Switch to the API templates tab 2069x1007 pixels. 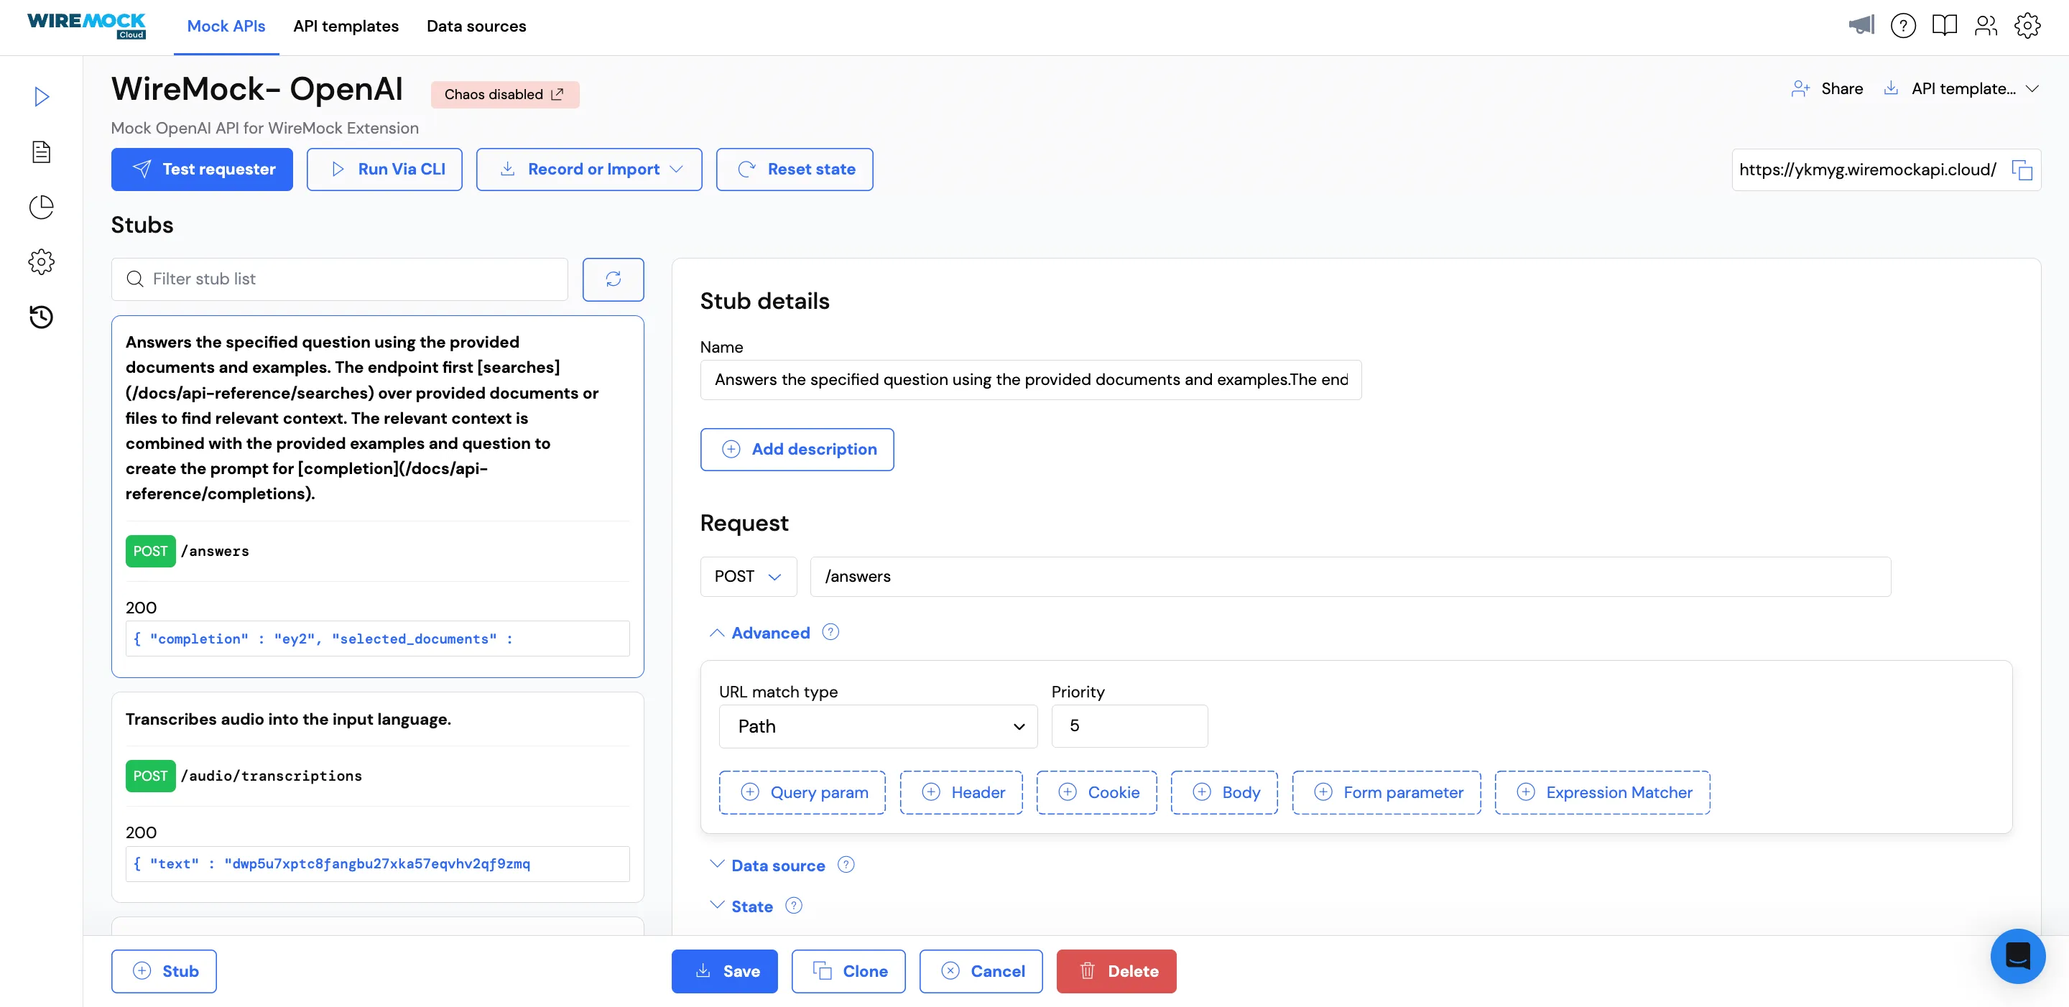(346, 27)
